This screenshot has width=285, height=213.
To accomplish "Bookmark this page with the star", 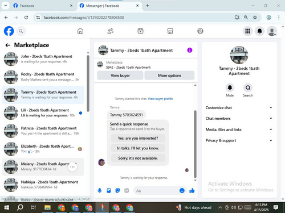I will (x=255, y=18).
